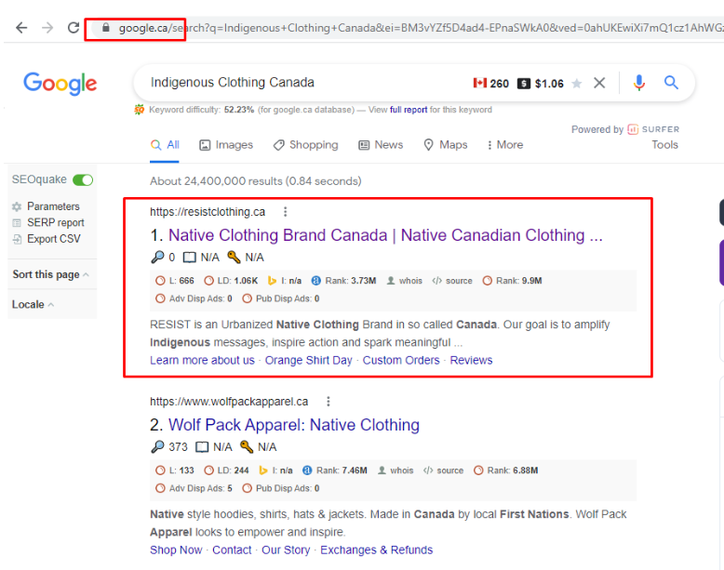The width and height of the screenshot is (724, 570).
Task: Open the News tab
Action: point(381,145)
